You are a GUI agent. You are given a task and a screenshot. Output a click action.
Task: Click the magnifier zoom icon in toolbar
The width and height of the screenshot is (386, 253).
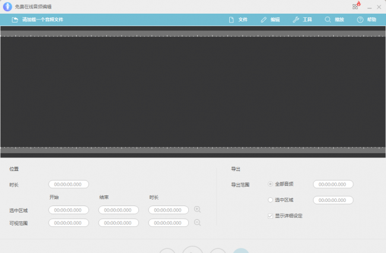328,20
